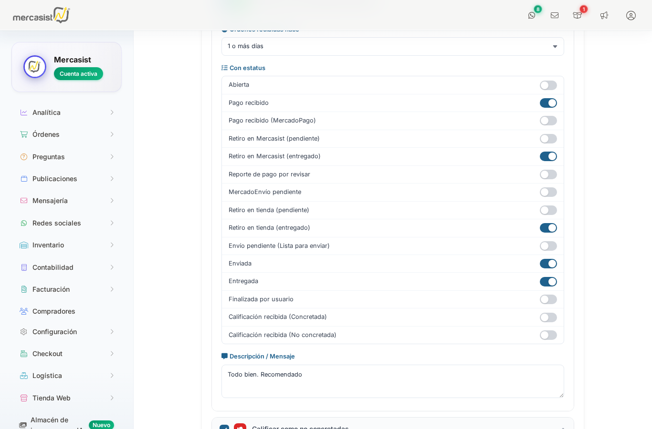Click the Checkout icon in sidebar
The width and height of the screenshot is (652, 429).
(24, 354)
